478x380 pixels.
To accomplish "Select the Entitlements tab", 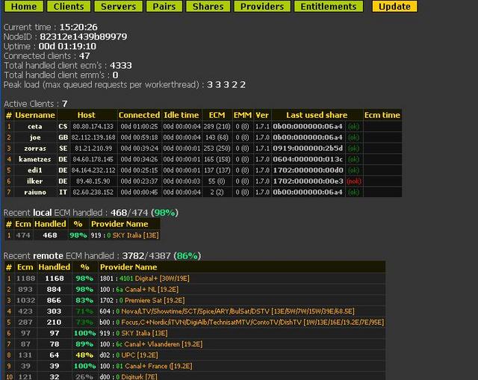I will (x=329, y=7).
